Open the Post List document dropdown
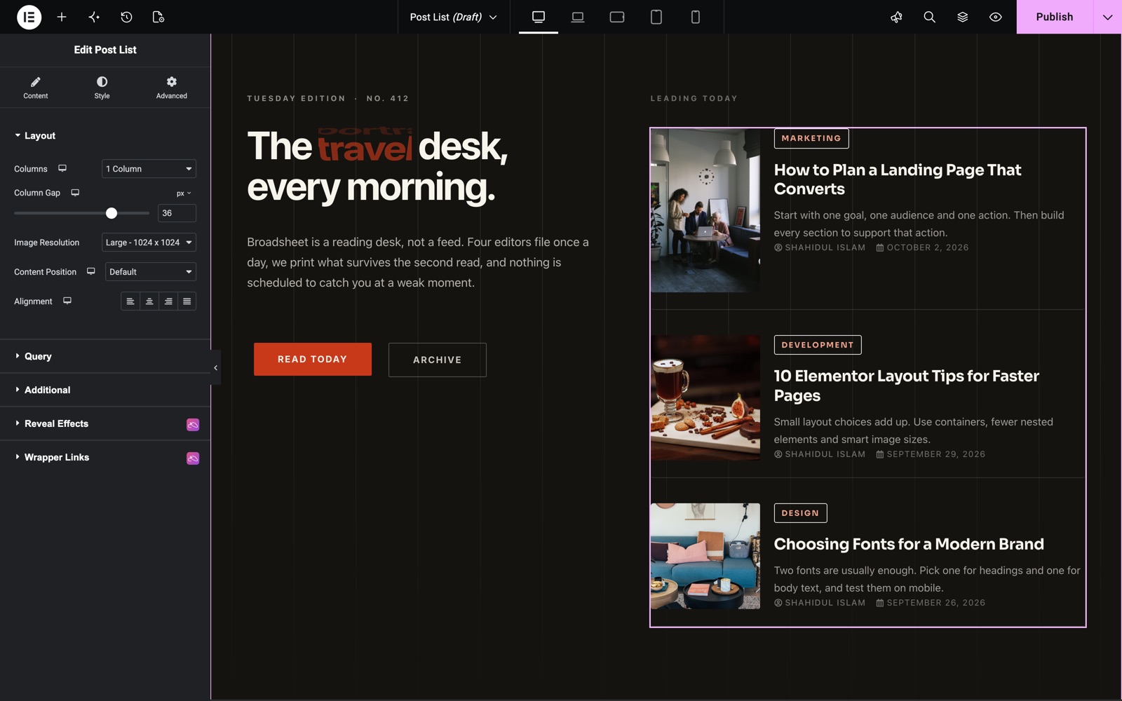1122x701 pixels. (454, 17)
